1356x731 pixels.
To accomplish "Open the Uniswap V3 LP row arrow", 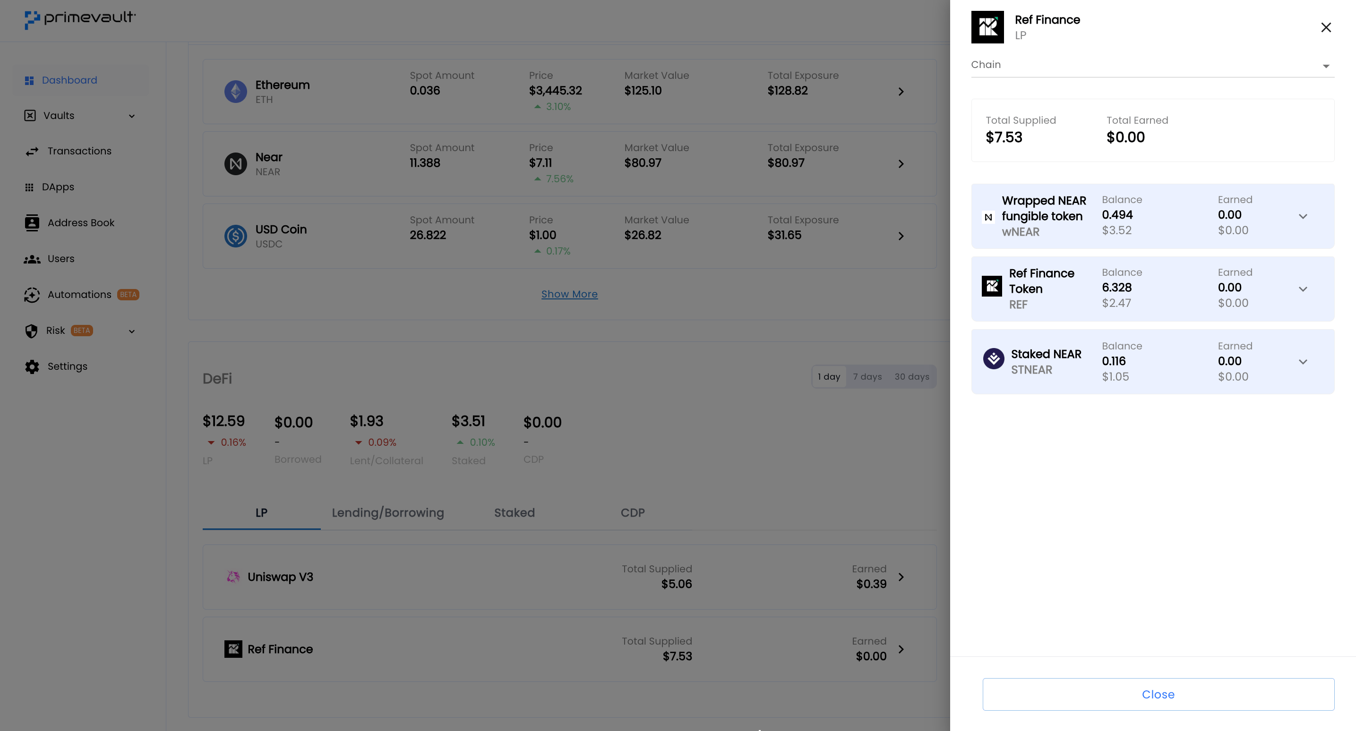I will coord(901,577).
